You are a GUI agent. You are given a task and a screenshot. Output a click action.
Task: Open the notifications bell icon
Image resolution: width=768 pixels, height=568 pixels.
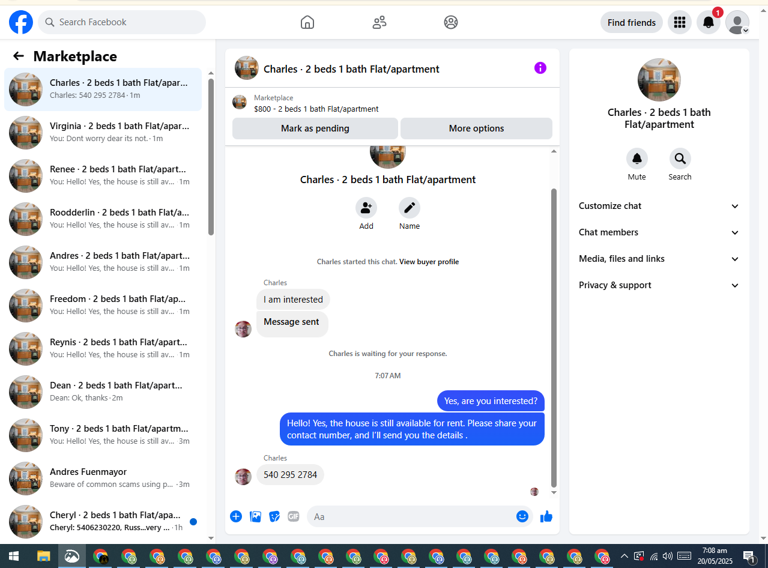[x=709, y=22]
